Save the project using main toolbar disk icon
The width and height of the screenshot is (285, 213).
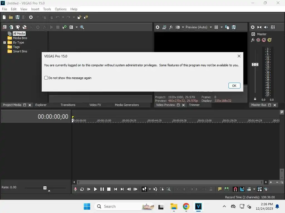click(18, 17)
